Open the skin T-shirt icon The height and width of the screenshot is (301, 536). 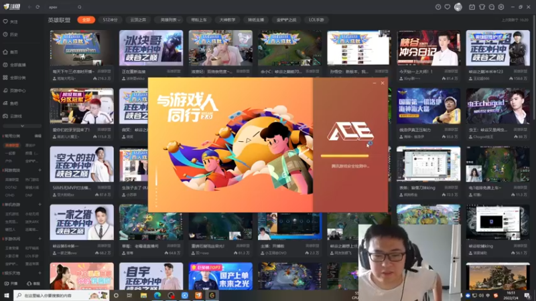click(x=482, y=7)
